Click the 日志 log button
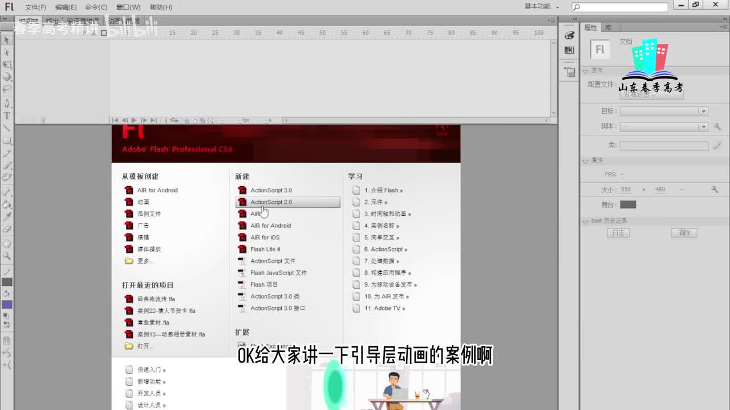Screen dimensions: 730x410 point(618,233)
